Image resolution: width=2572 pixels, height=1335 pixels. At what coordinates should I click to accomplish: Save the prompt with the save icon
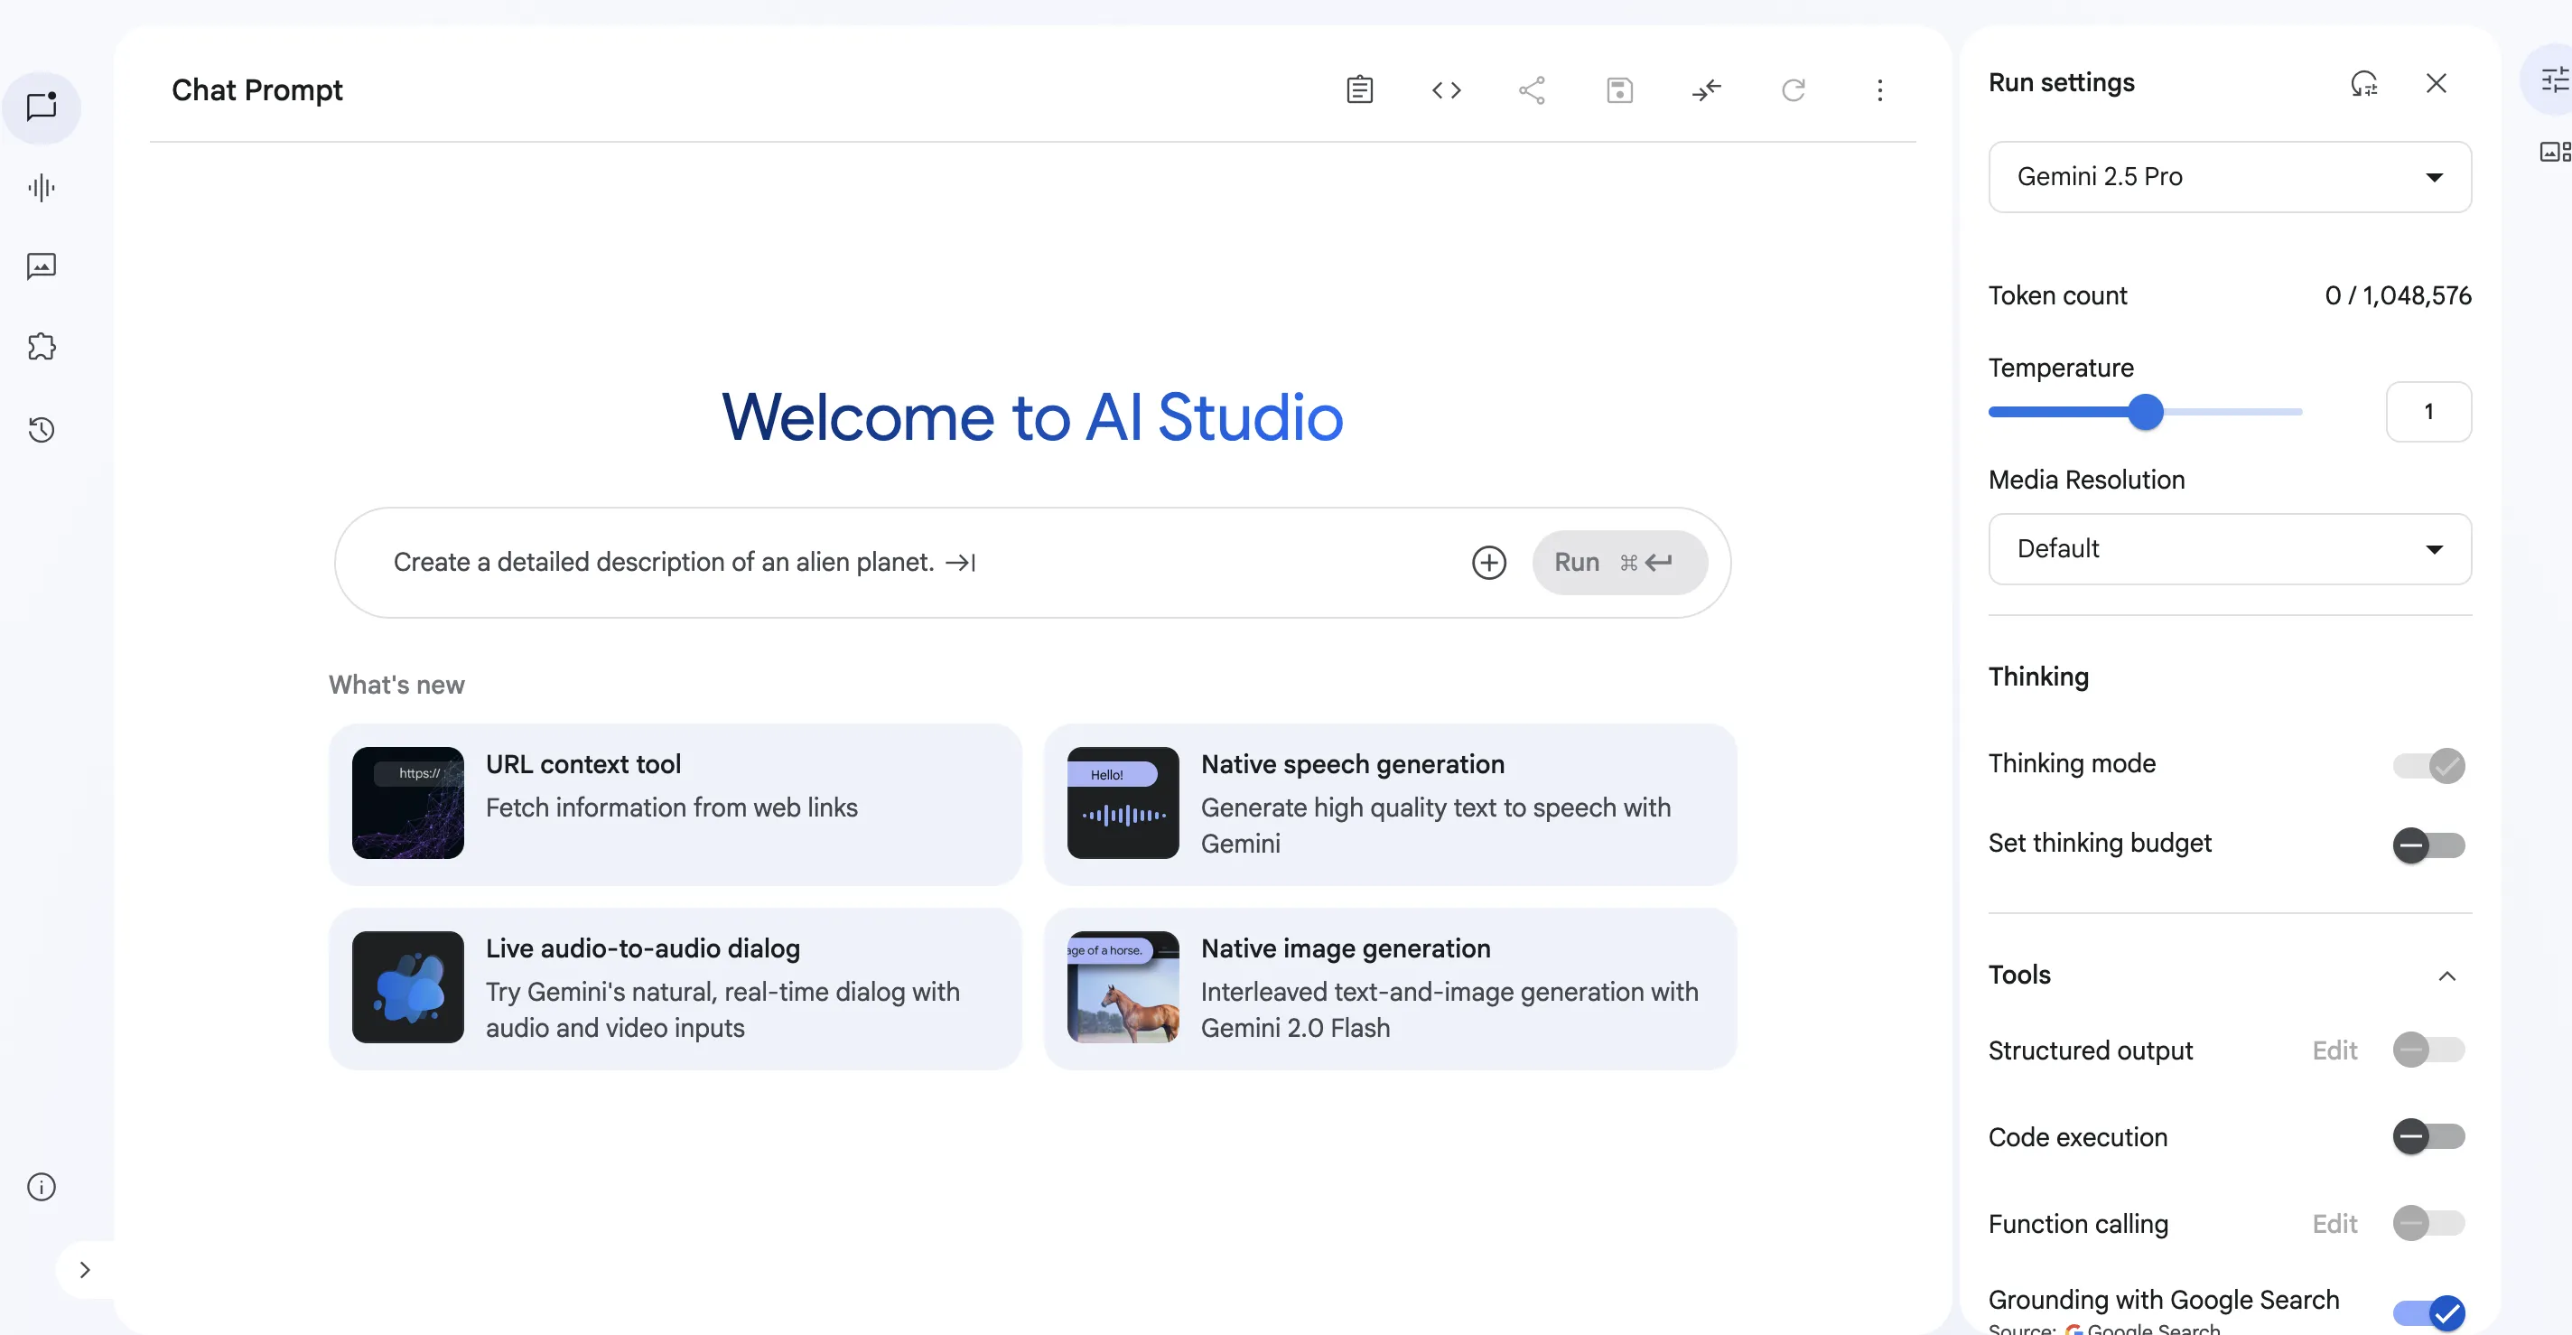click(x=1619, y=89)
